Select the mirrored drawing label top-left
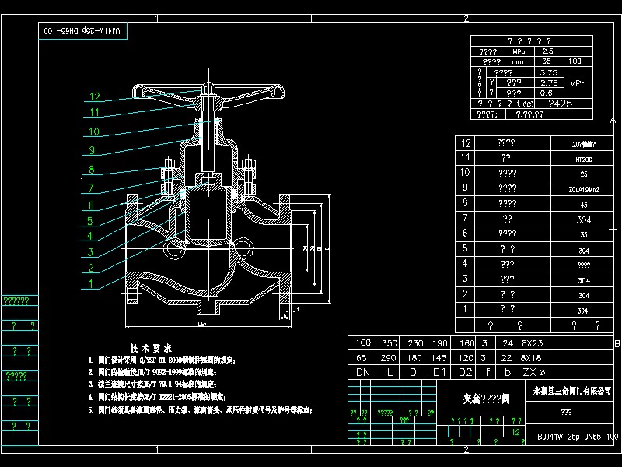 [82, 30]
